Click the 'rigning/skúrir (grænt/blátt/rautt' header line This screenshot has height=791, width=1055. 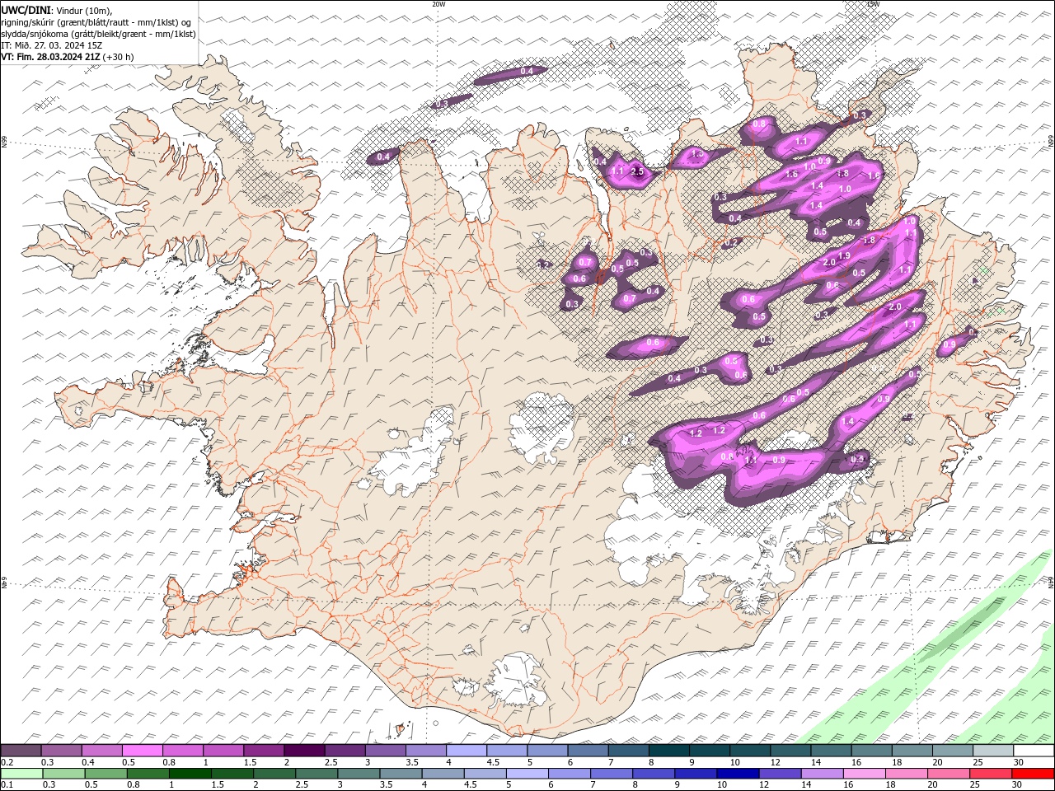click(96, 22)
